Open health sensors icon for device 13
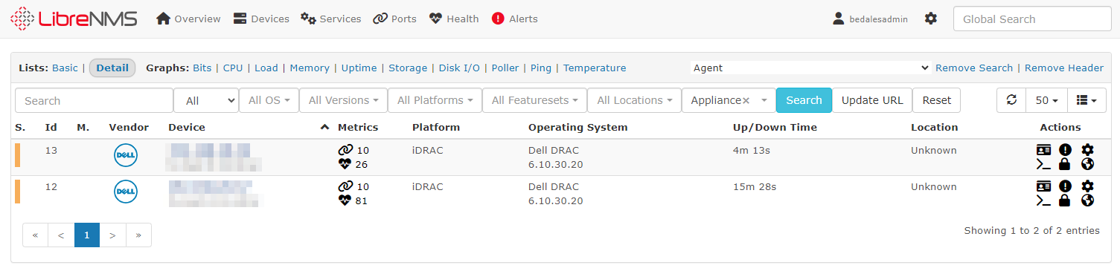Image resolution: width=1120 pixels, height=271 pixels. click(x=345, y=164)
